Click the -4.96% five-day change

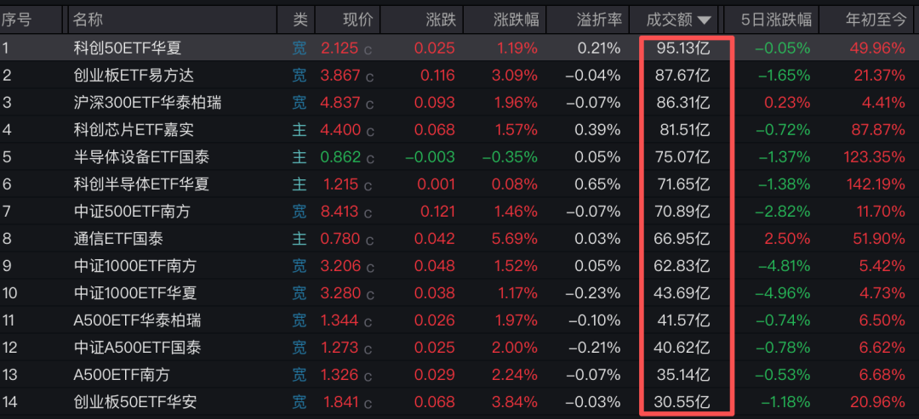[785, 293]
